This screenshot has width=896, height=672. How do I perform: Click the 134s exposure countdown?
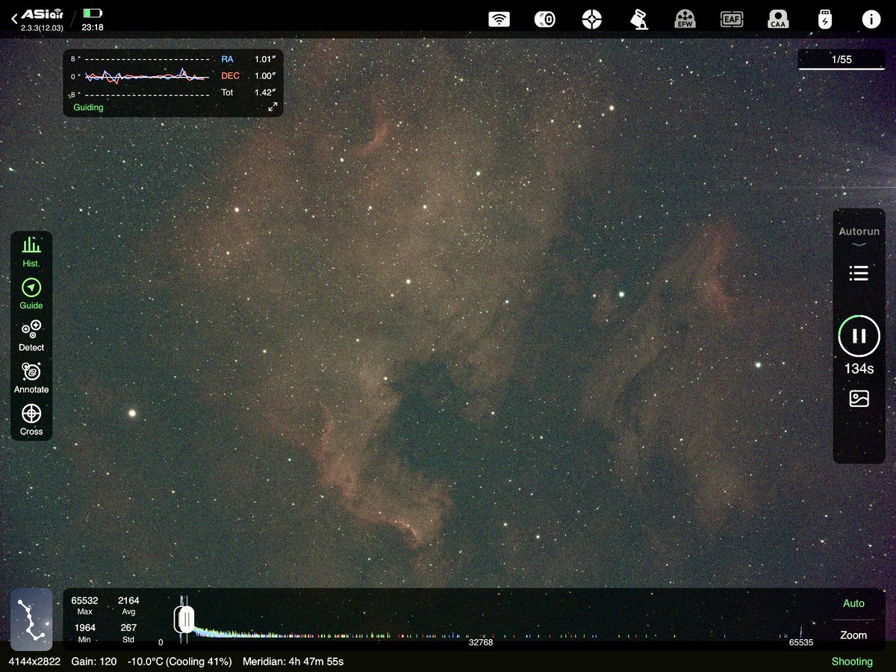859,369
